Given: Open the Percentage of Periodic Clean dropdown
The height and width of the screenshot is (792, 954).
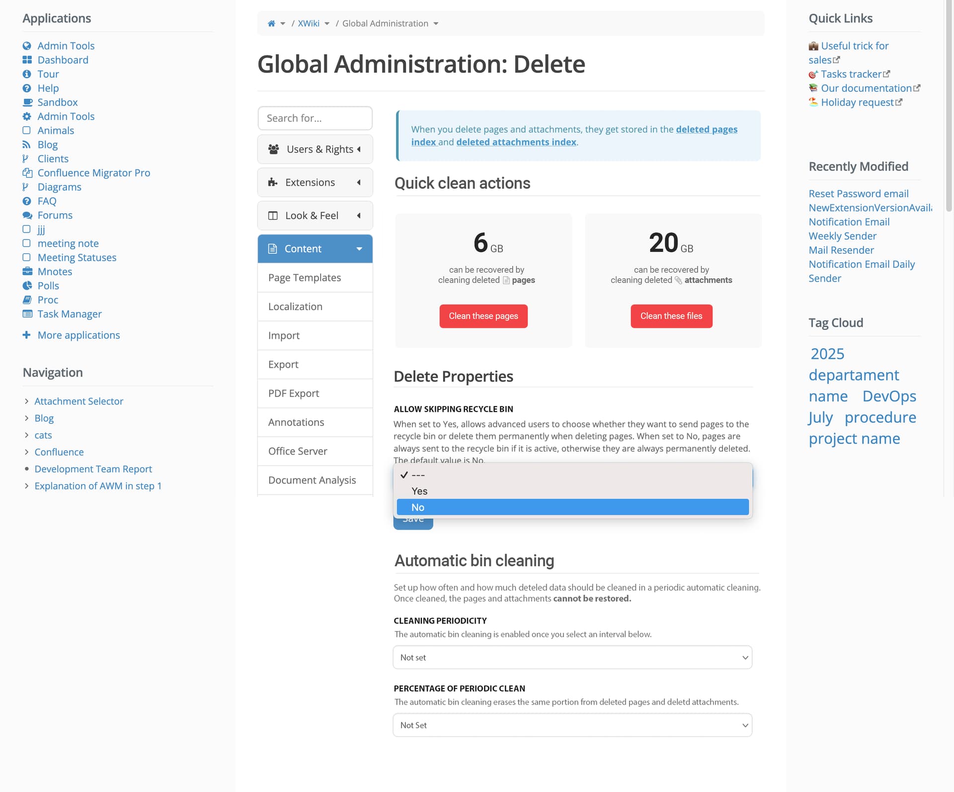Looking at the screenshot, I should click(572, 725).
